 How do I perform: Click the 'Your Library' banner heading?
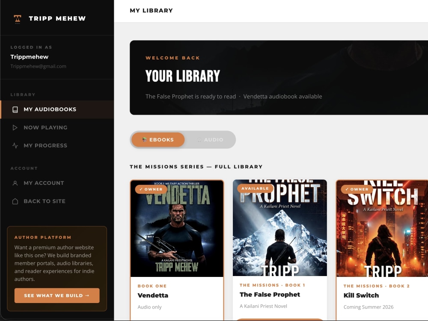pyautogui.click(x=183, y=76)
